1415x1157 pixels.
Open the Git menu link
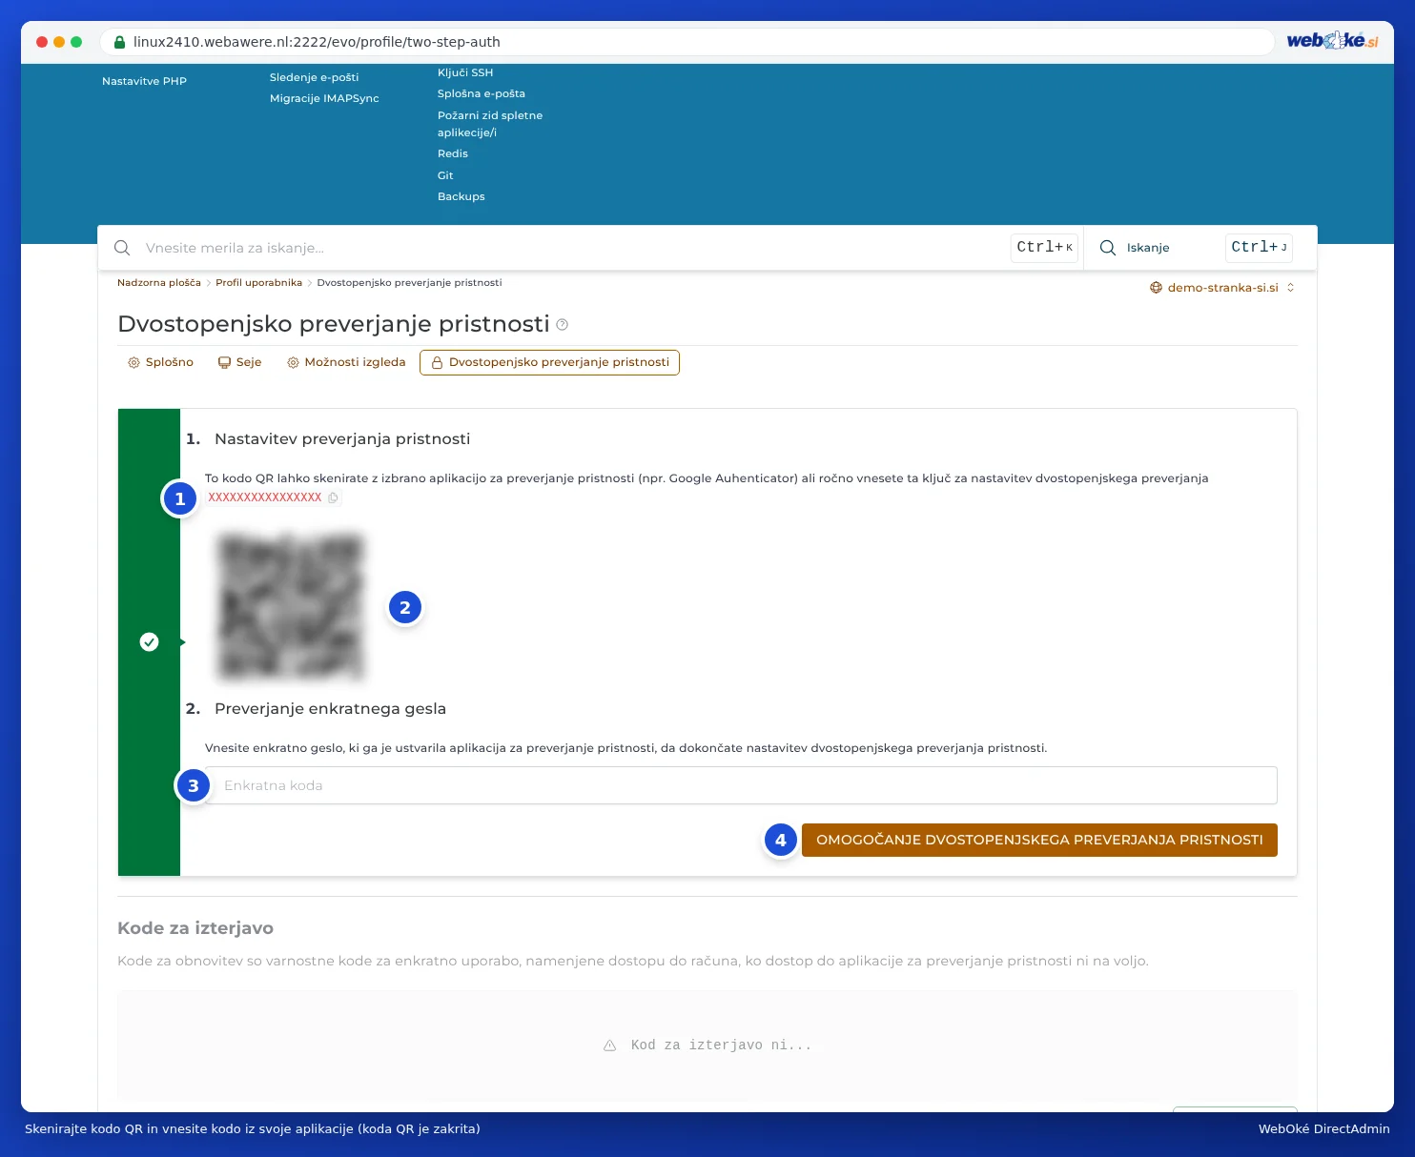coord(445,175)
